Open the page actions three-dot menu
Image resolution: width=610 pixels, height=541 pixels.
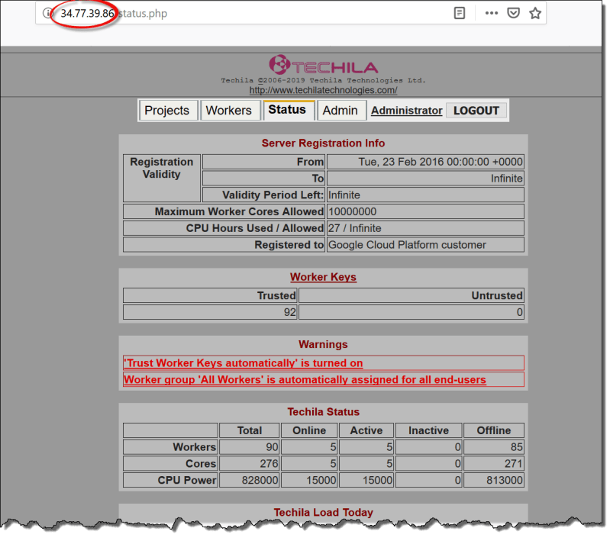[x=492, y=13]
